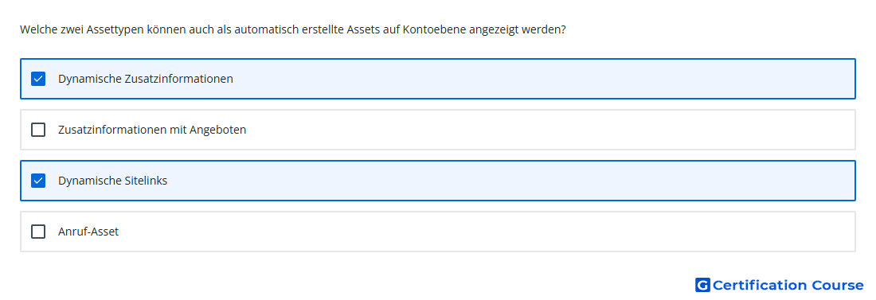This screenshot has width=876, height=300.
Task: Click the white checkmark icon beside Dynamische Sitelinks
Action: (38, 181)
